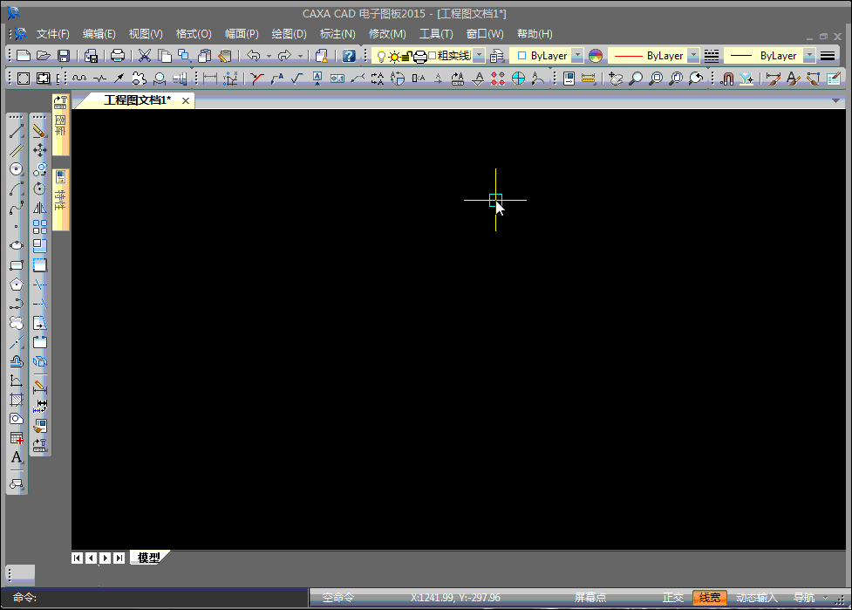
Task: Click the Save floppy disk icon
Action: click(x=64, y=56)
